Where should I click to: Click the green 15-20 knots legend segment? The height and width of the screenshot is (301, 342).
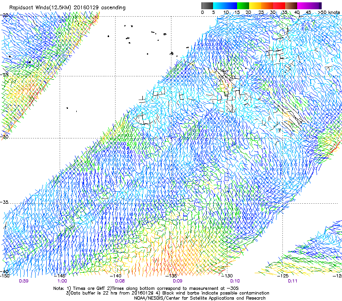(243, 6)
